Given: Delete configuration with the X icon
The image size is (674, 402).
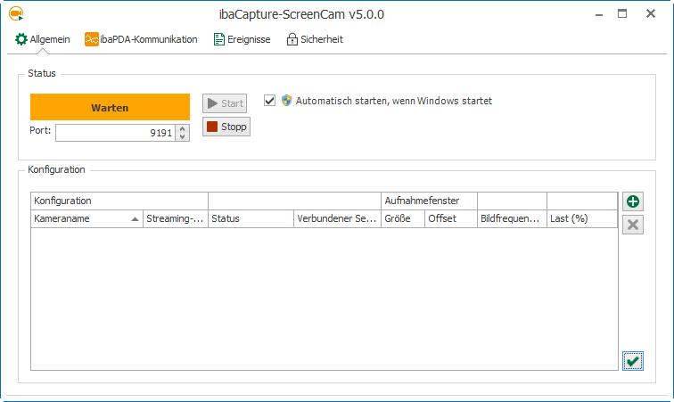Looking at the screenshot, I should tap(633, 225).
